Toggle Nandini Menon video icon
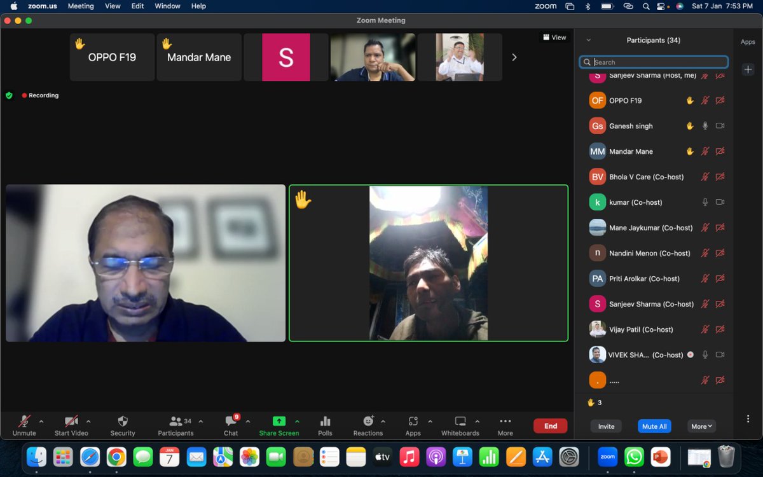 click(x=720, y=253)
